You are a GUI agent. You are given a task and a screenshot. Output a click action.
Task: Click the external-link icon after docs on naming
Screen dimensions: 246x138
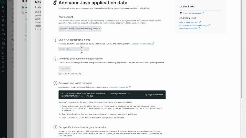153,44
